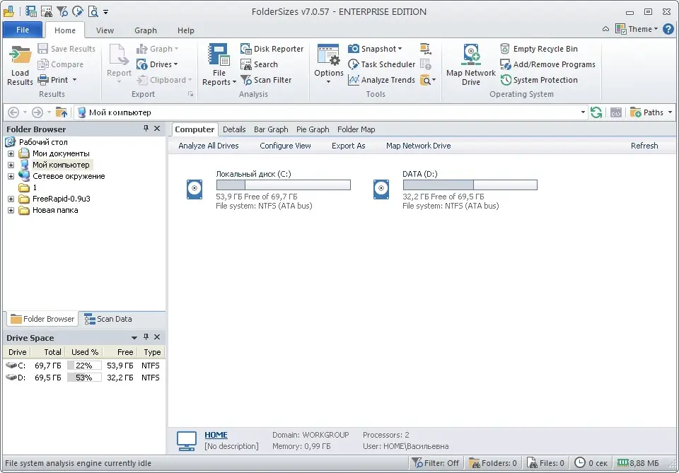This screenshot has width=679, height=473.
Task: Switch to the Pie Graph tab
Action: 313,129
